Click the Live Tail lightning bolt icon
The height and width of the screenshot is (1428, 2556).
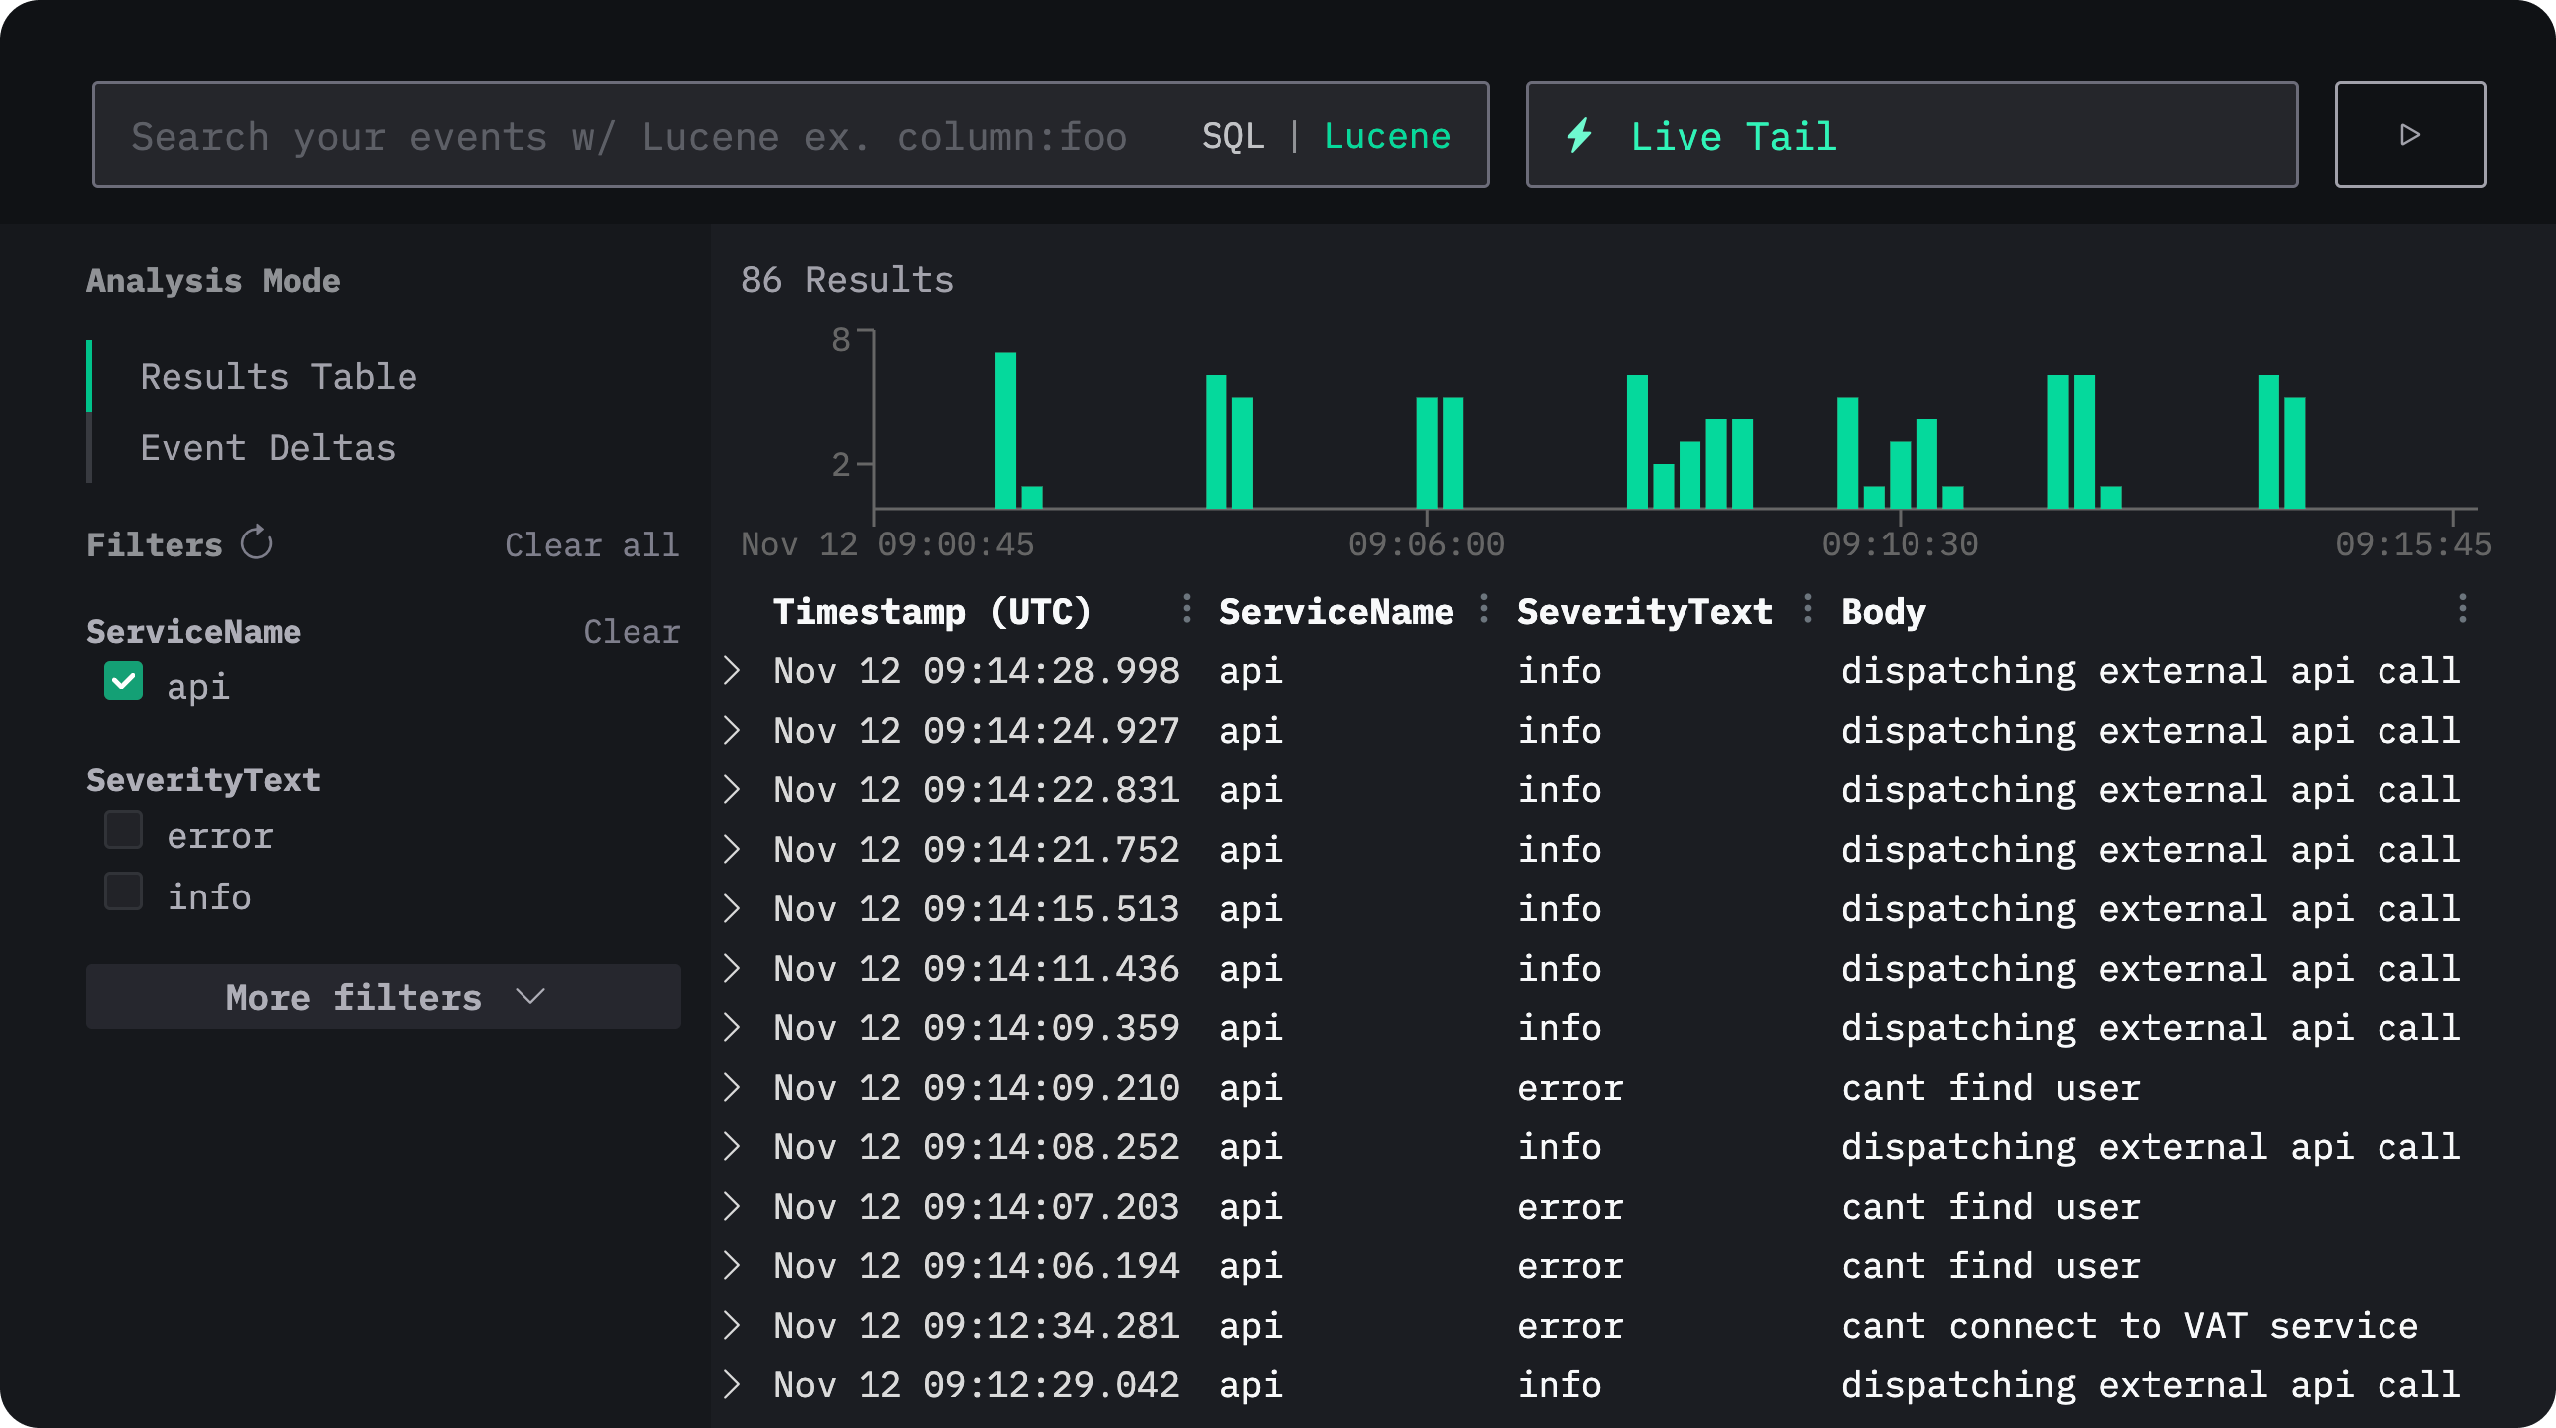(1579, 135)
